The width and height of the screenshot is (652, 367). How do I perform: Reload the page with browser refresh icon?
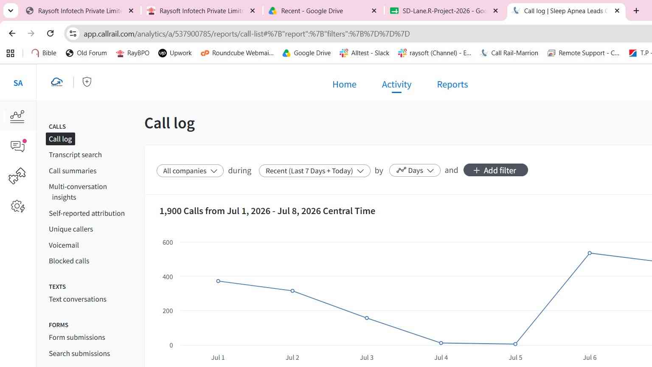[x=50, y=34]
